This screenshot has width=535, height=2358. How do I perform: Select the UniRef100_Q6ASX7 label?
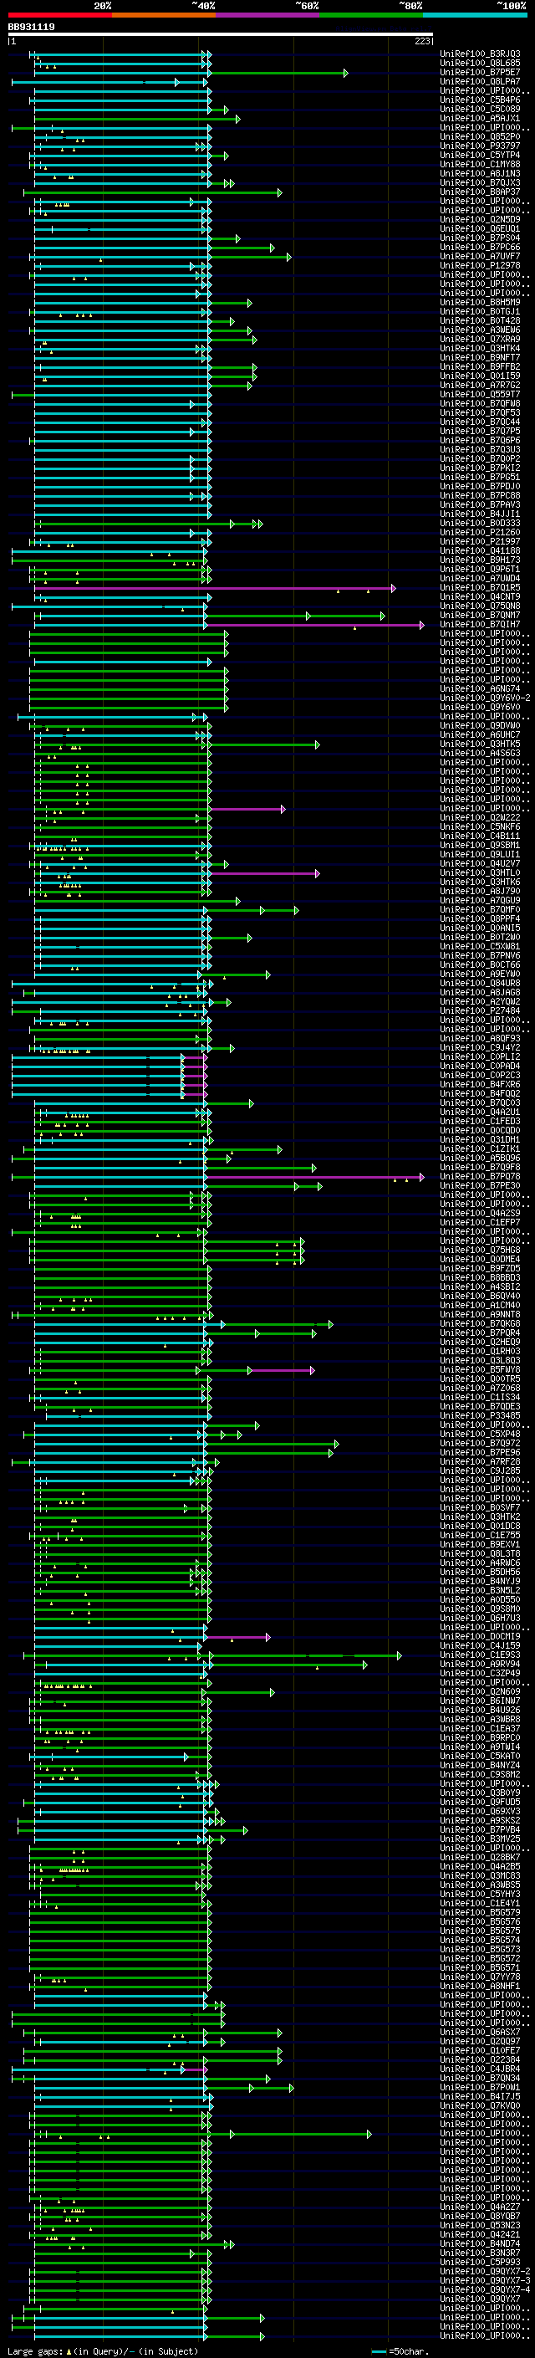pos(480,2031)
